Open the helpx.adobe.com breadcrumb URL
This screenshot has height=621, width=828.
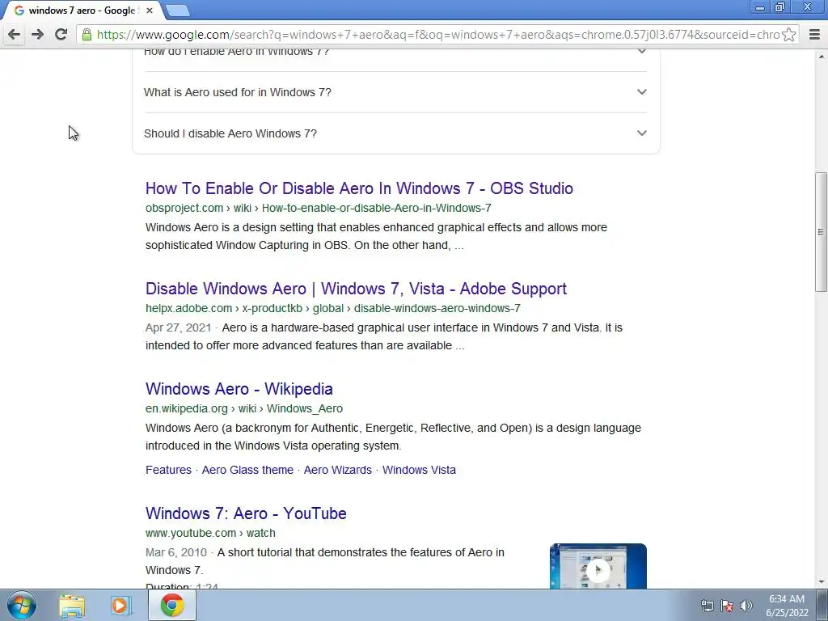tap(332, 308)
